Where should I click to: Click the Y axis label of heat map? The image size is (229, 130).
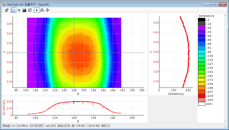(4, 52)
